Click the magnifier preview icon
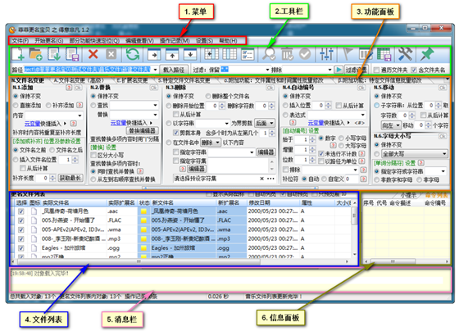The height and width of the screenshot is (331, 459). point(269,54)
